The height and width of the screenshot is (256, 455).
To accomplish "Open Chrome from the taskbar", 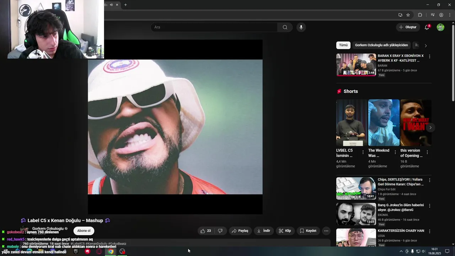I will (111, 251).
